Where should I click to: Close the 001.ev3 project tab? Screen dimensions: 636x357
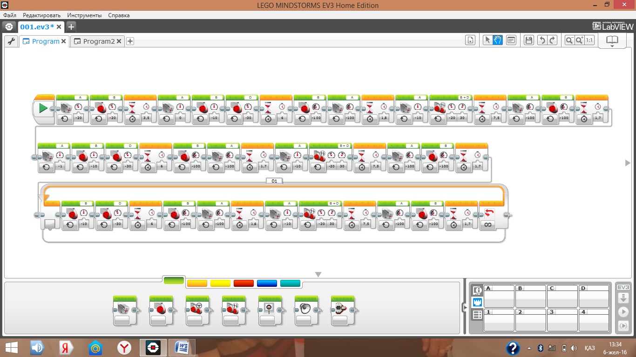pyautogui.click(x=60, y=26)
